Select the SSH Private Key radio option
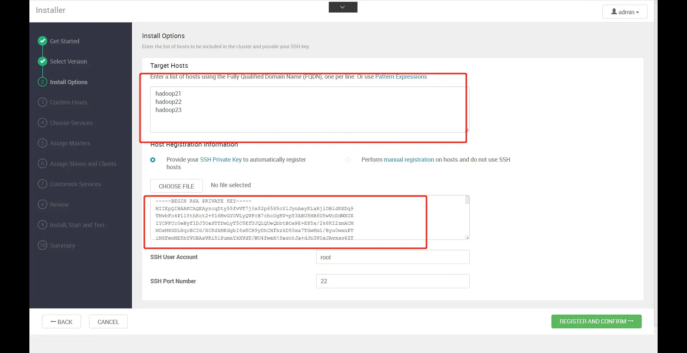687x353 pixels. point(153,160)
